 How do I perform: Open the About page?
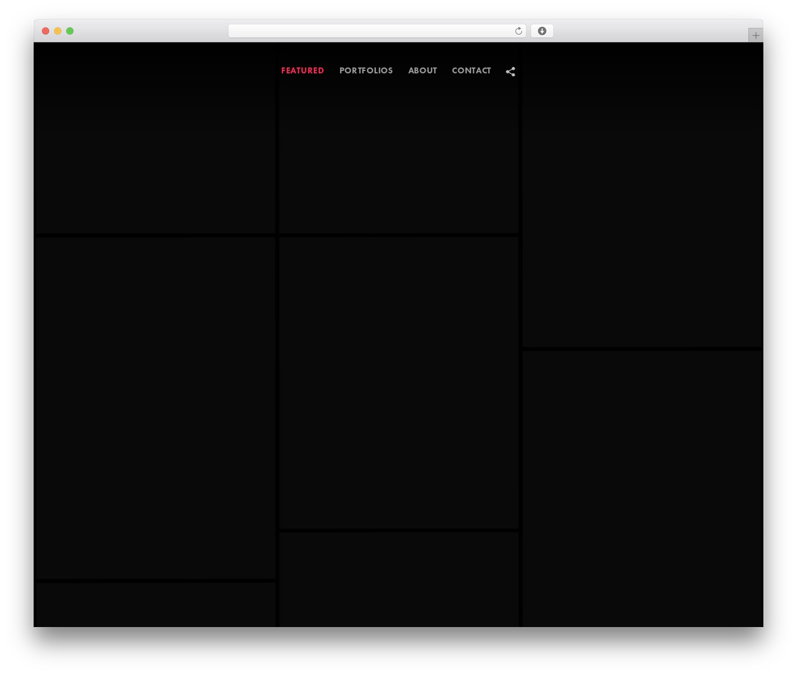[x=423, y=70]
